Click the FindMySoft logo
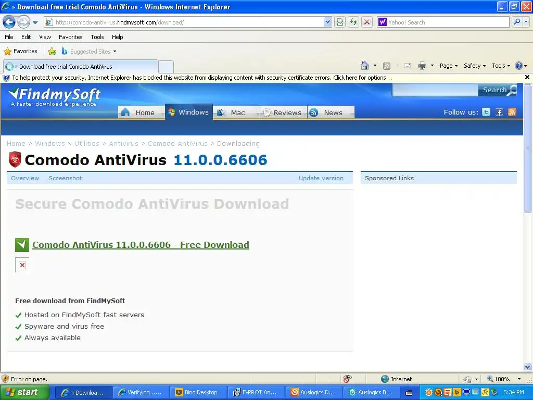This screenshot has height=400, width=533. pyautogui.click(x=54, y=96)
